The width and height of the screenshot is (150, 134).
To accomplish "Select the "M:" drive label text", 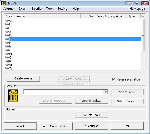I will [11, 43].
